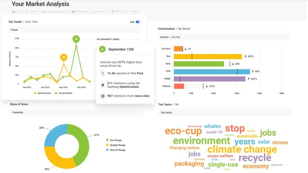308x173 pixels.
Task: Toggle Eco Range legend entry
Action: point(114,140)
